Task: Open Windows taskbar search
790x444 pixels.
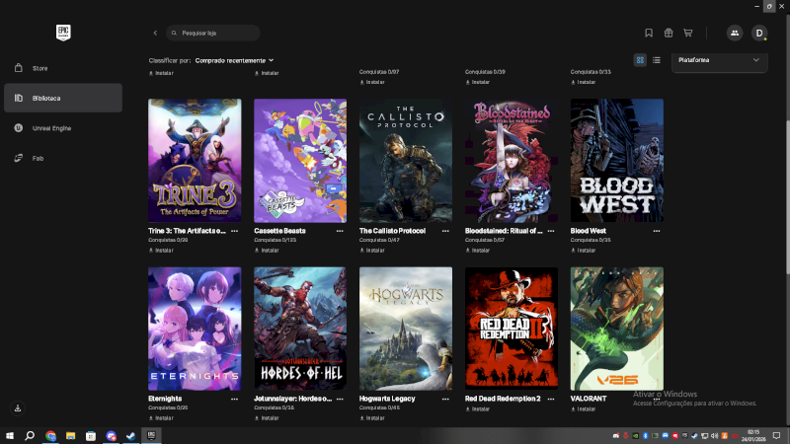Action: tap(30, 435)
